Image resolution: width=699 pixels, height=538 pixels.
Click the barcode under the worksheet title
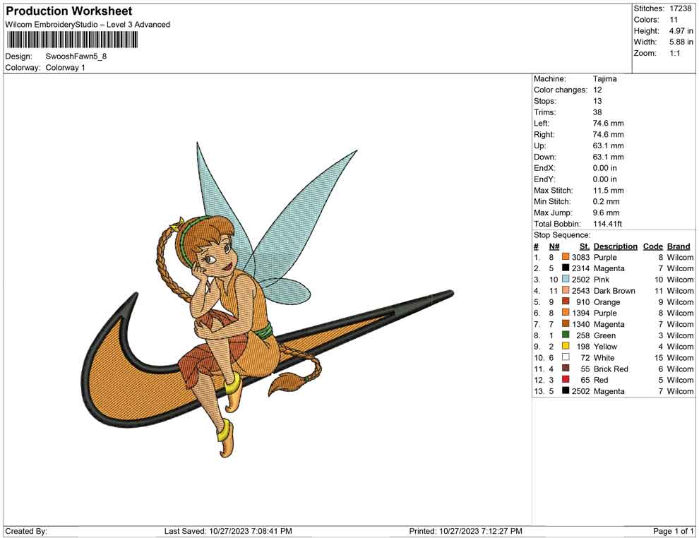(72, 40)
